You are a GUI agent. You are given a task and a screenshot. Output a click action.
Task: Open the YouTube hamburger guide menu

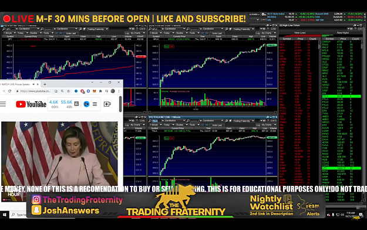point(3,104)
